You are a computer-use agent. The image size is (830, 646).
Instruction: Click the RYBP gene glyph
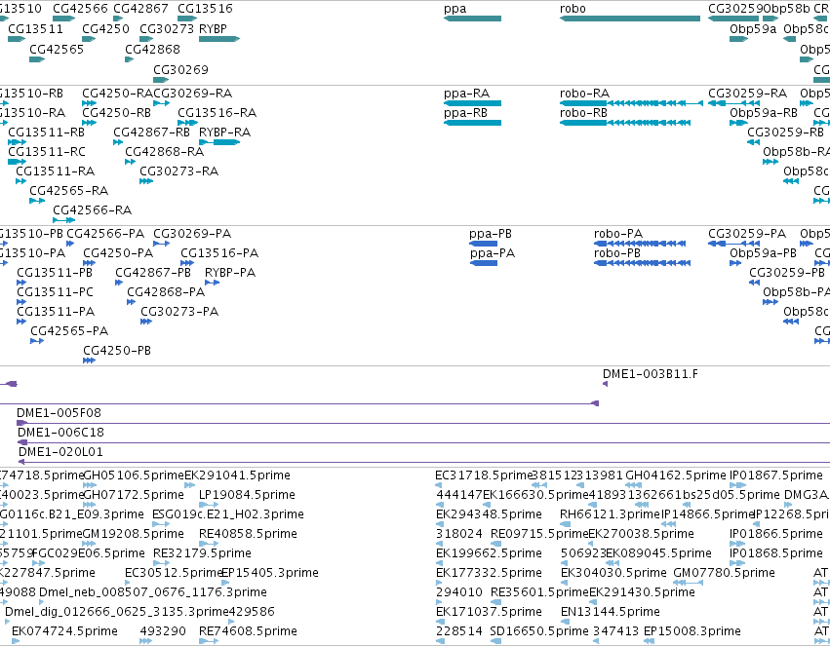[x=219, y=39]
